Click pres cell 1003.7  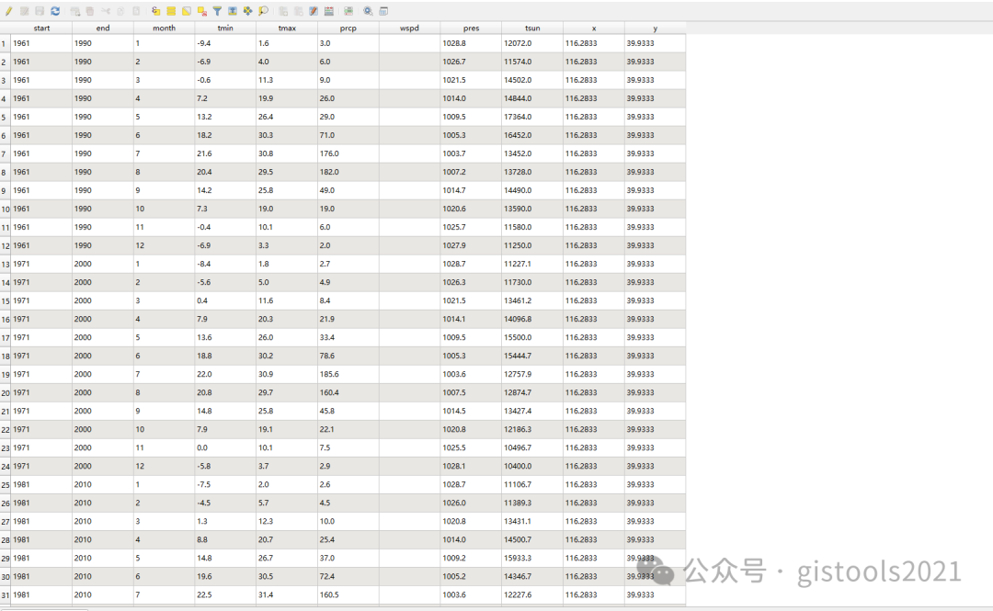pyautogui.click(x=471, y=153)
